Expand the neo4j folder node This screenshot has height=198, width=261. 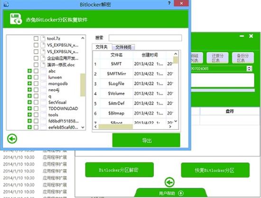coord(29,90)
